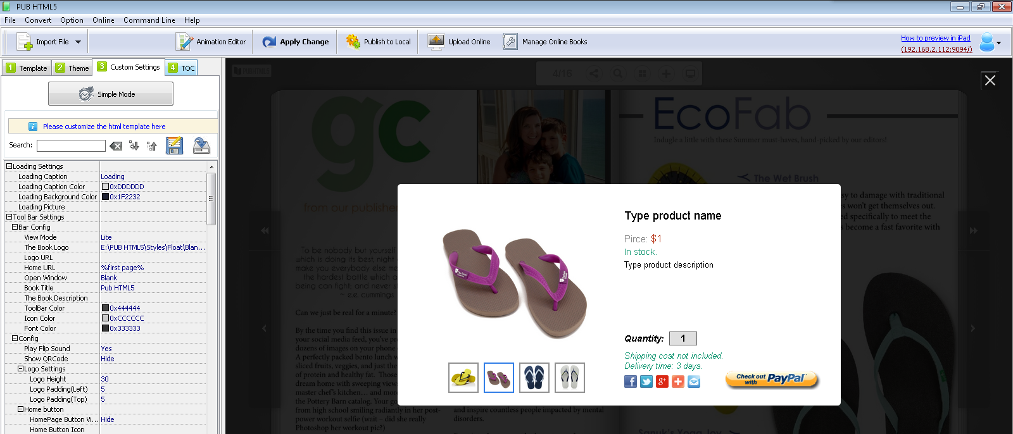This screenshot has width=1013, height=434.
Task: Collapse the Config group
Action: 15,338
